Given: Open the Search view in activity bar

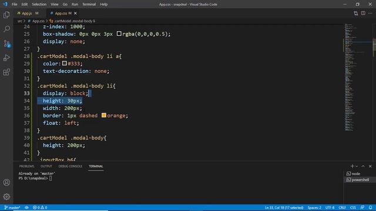Looking at the screenshot, I should pyautogui.click(x=6, y=29).
